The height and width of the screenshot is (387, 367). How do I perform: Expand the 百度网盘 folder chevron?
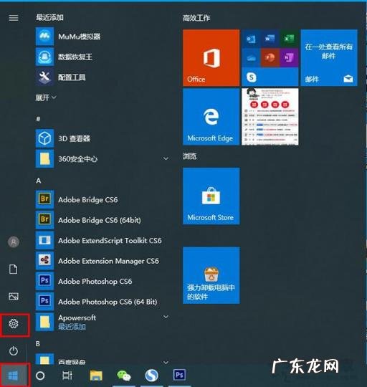click(x=166, y=363)
